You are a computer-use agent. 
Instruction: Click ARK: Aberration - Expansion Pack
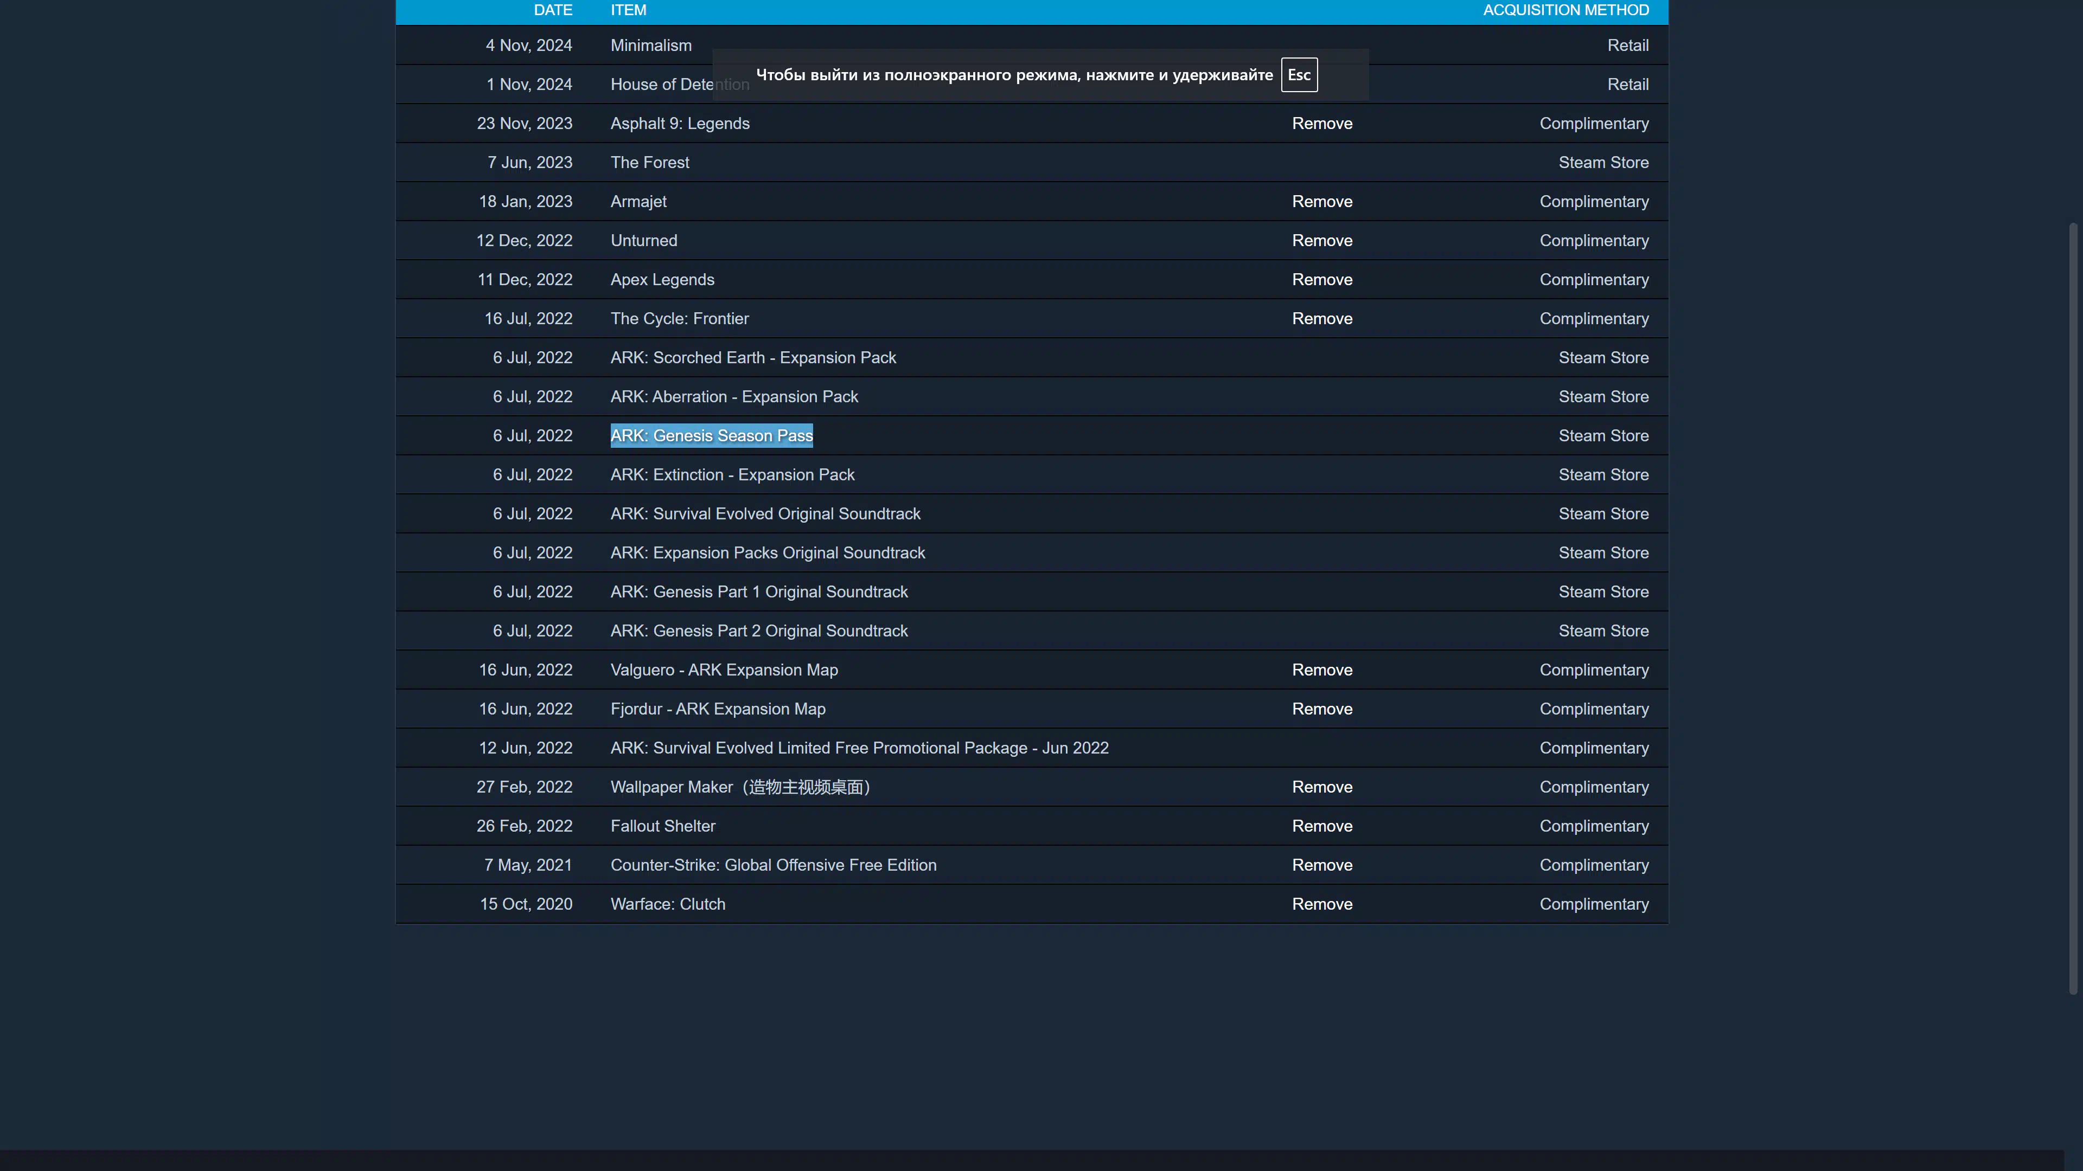pos(734,397)
